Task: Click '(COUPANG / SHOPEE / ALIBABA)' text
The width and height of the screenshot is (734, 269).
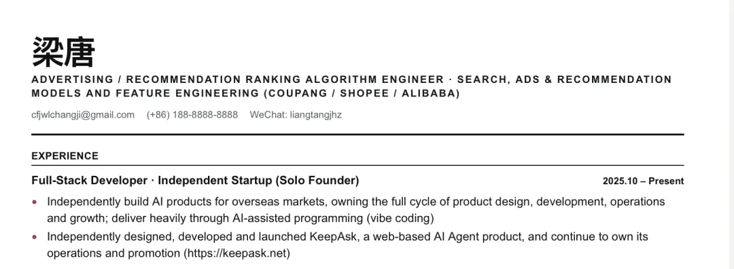Action: coord(362,94)
